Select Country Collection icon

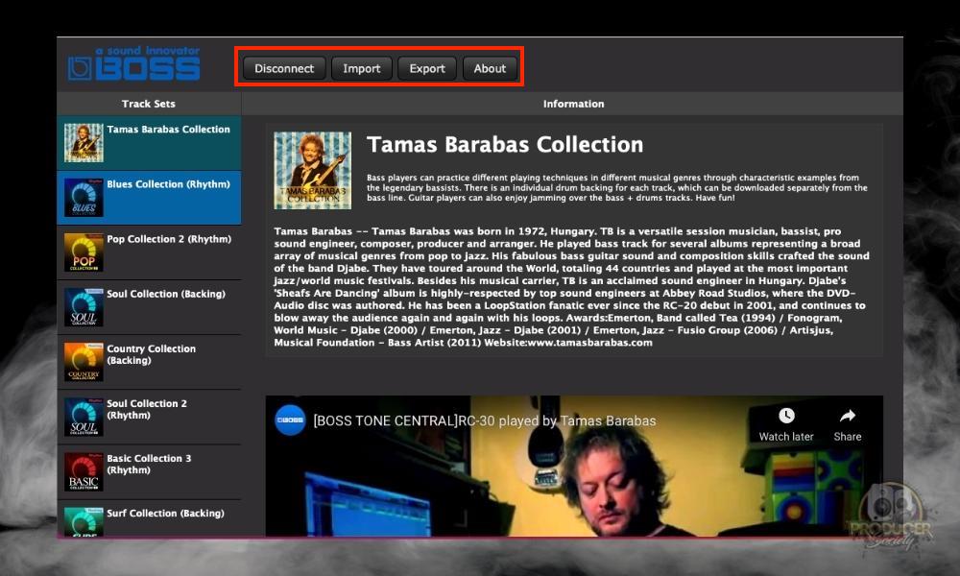click(x=84, y=362)
